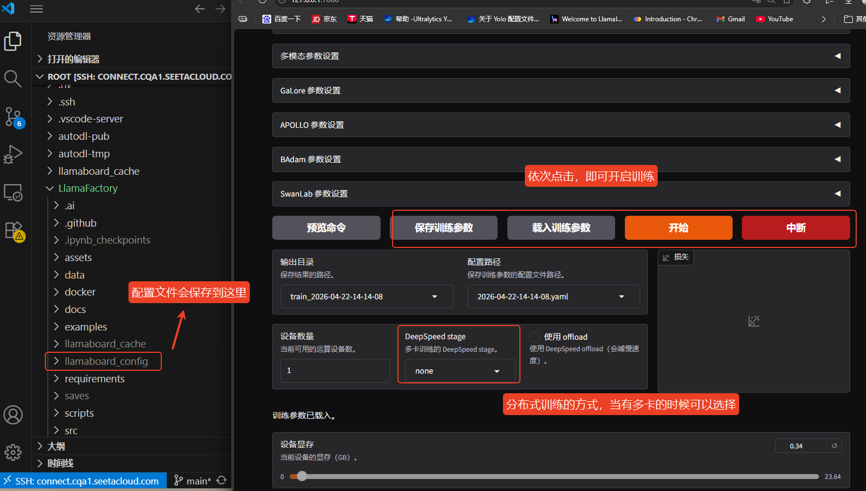The image size is (866, 491).
Task: Open the YouTube bookmark
Action: [775, 19]
